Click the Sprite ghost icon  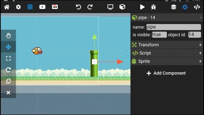click(x=134, y=61)
